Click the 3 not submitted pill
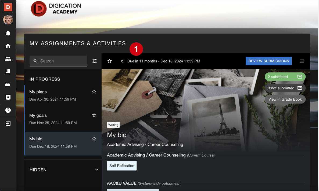 pyautogui.click(x=285, y=88)
